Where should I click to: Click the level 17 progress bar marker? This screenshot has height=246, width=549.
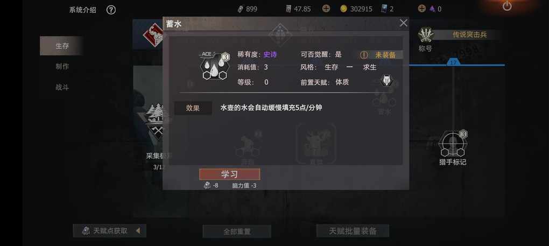[453, 62]
